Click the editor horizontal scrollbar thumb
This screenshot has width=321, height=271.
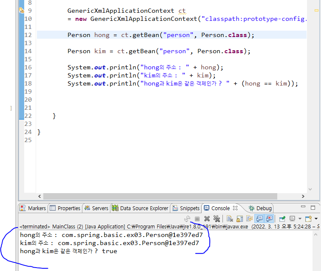coord(160,196)
